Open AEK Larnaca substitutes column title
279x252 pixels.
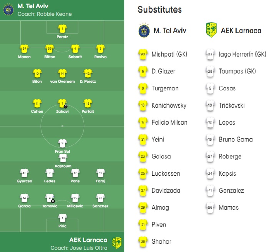pos(241,31)
